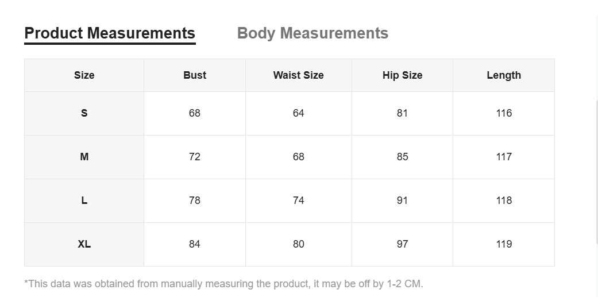Click the length value 116 for size S
Screen dimensions: 598x297
coord(504,113)
